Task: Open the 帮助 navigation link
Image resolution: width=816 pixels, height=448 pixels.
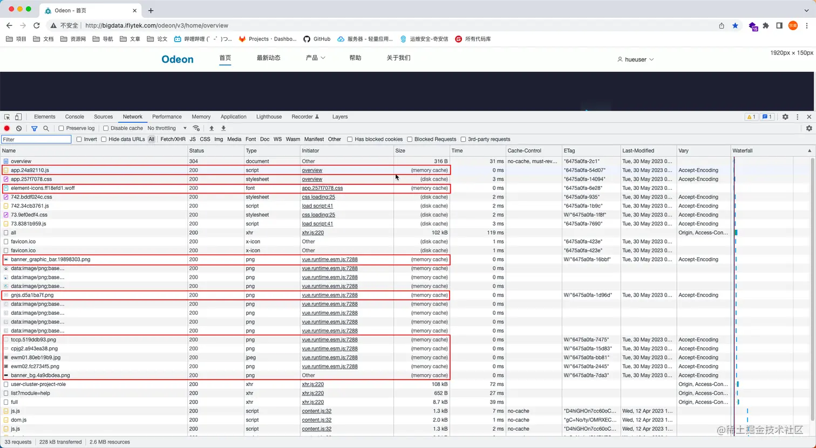Action: click(x=355, y=58)
